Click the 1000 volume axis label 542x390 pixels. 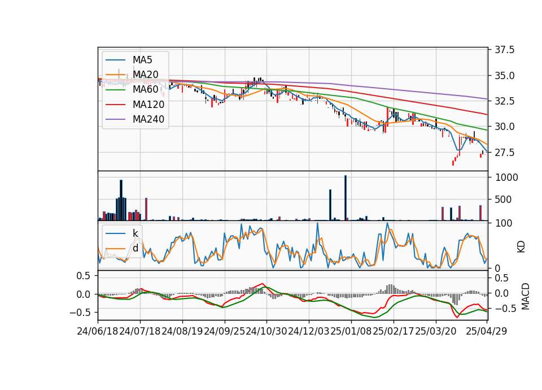click(506, 177)
